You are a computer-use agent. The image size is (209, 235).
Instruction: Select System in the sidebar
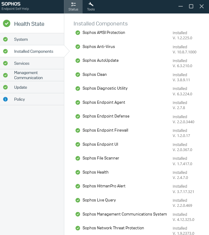coord(32,39)
